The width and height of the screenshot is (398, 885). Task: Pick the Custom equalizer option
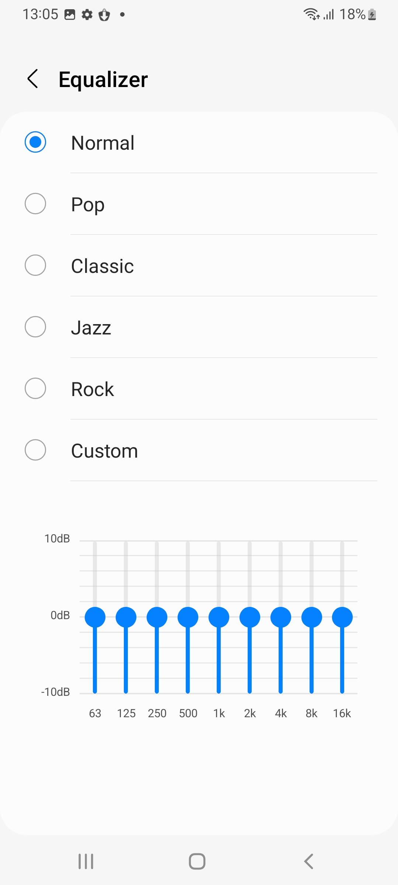coord(35,450)
